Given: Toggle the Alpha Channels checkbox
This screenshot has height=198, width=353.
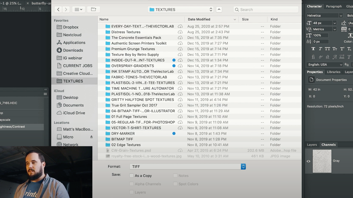Looking at the screenshot, I should pyautogui.click(x=132, y=184).
